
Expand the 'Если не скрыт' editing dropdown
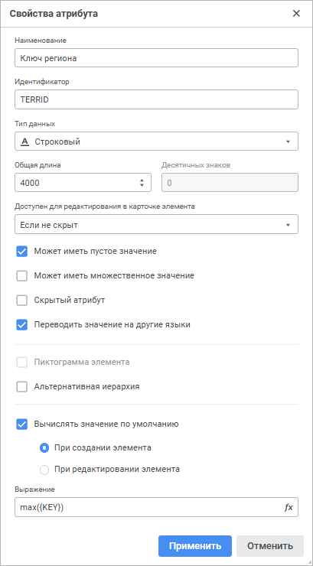156,225
